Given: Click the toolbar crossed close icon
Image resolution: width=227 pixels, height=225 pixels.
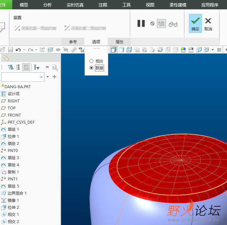Looking at the screenshot, I should coord(219,50).
